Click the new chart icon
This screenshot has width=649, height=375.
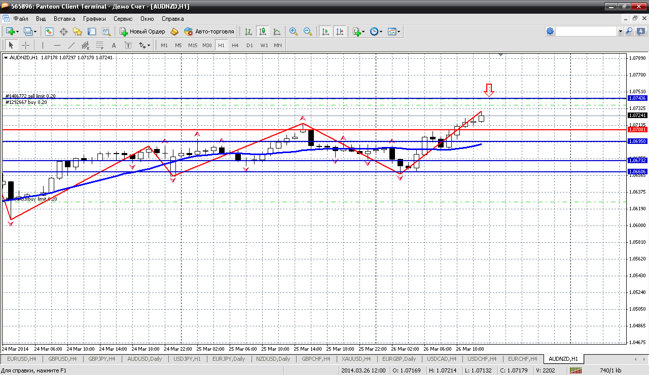tap(10, 31)
